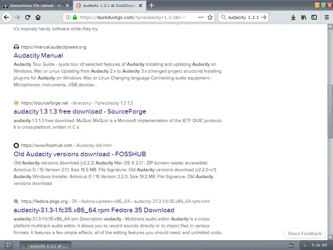Click the SourceForge result favicon
Screen dimensions: 333x250
click(x=16, y=103)
